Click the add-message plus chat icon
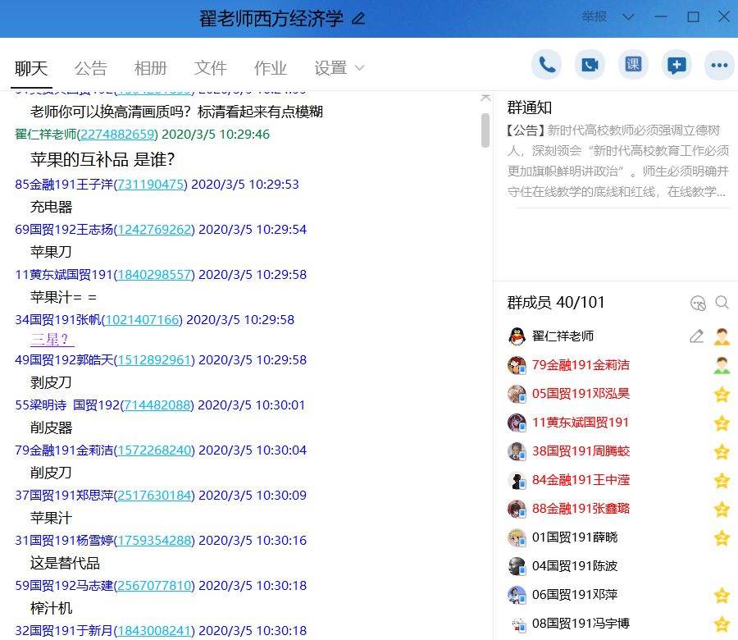 676,66
